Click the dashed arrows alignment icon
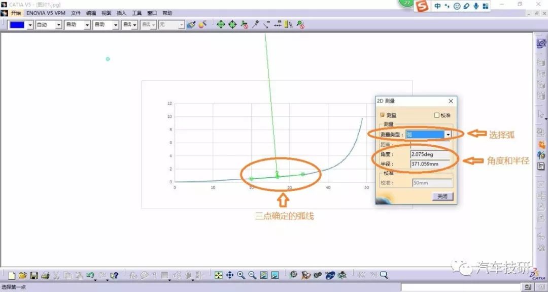 [278, 24]
